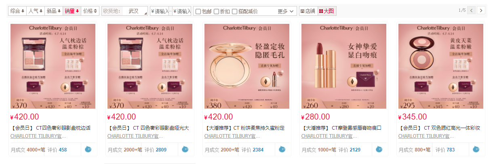Open the chat icon beside 评价 2809

coord(185,149)
